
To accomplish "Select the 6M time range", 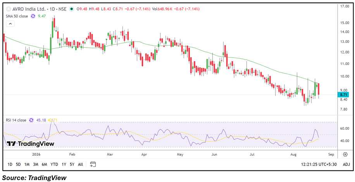I will [44, 164].
